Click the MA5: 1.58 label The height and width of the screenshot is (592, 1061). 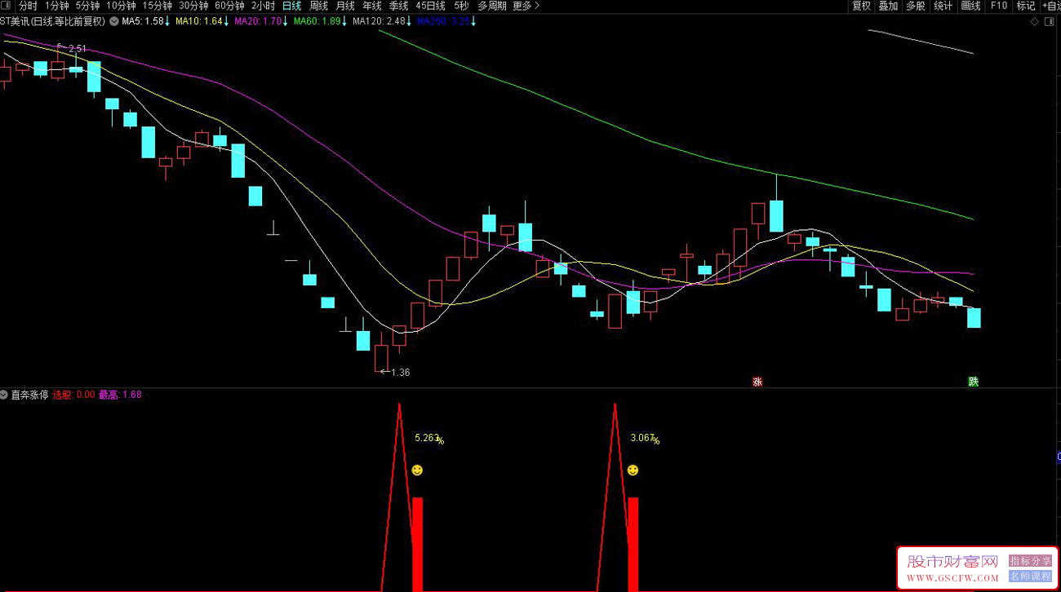pyautogui.click(x=143, y=22)
